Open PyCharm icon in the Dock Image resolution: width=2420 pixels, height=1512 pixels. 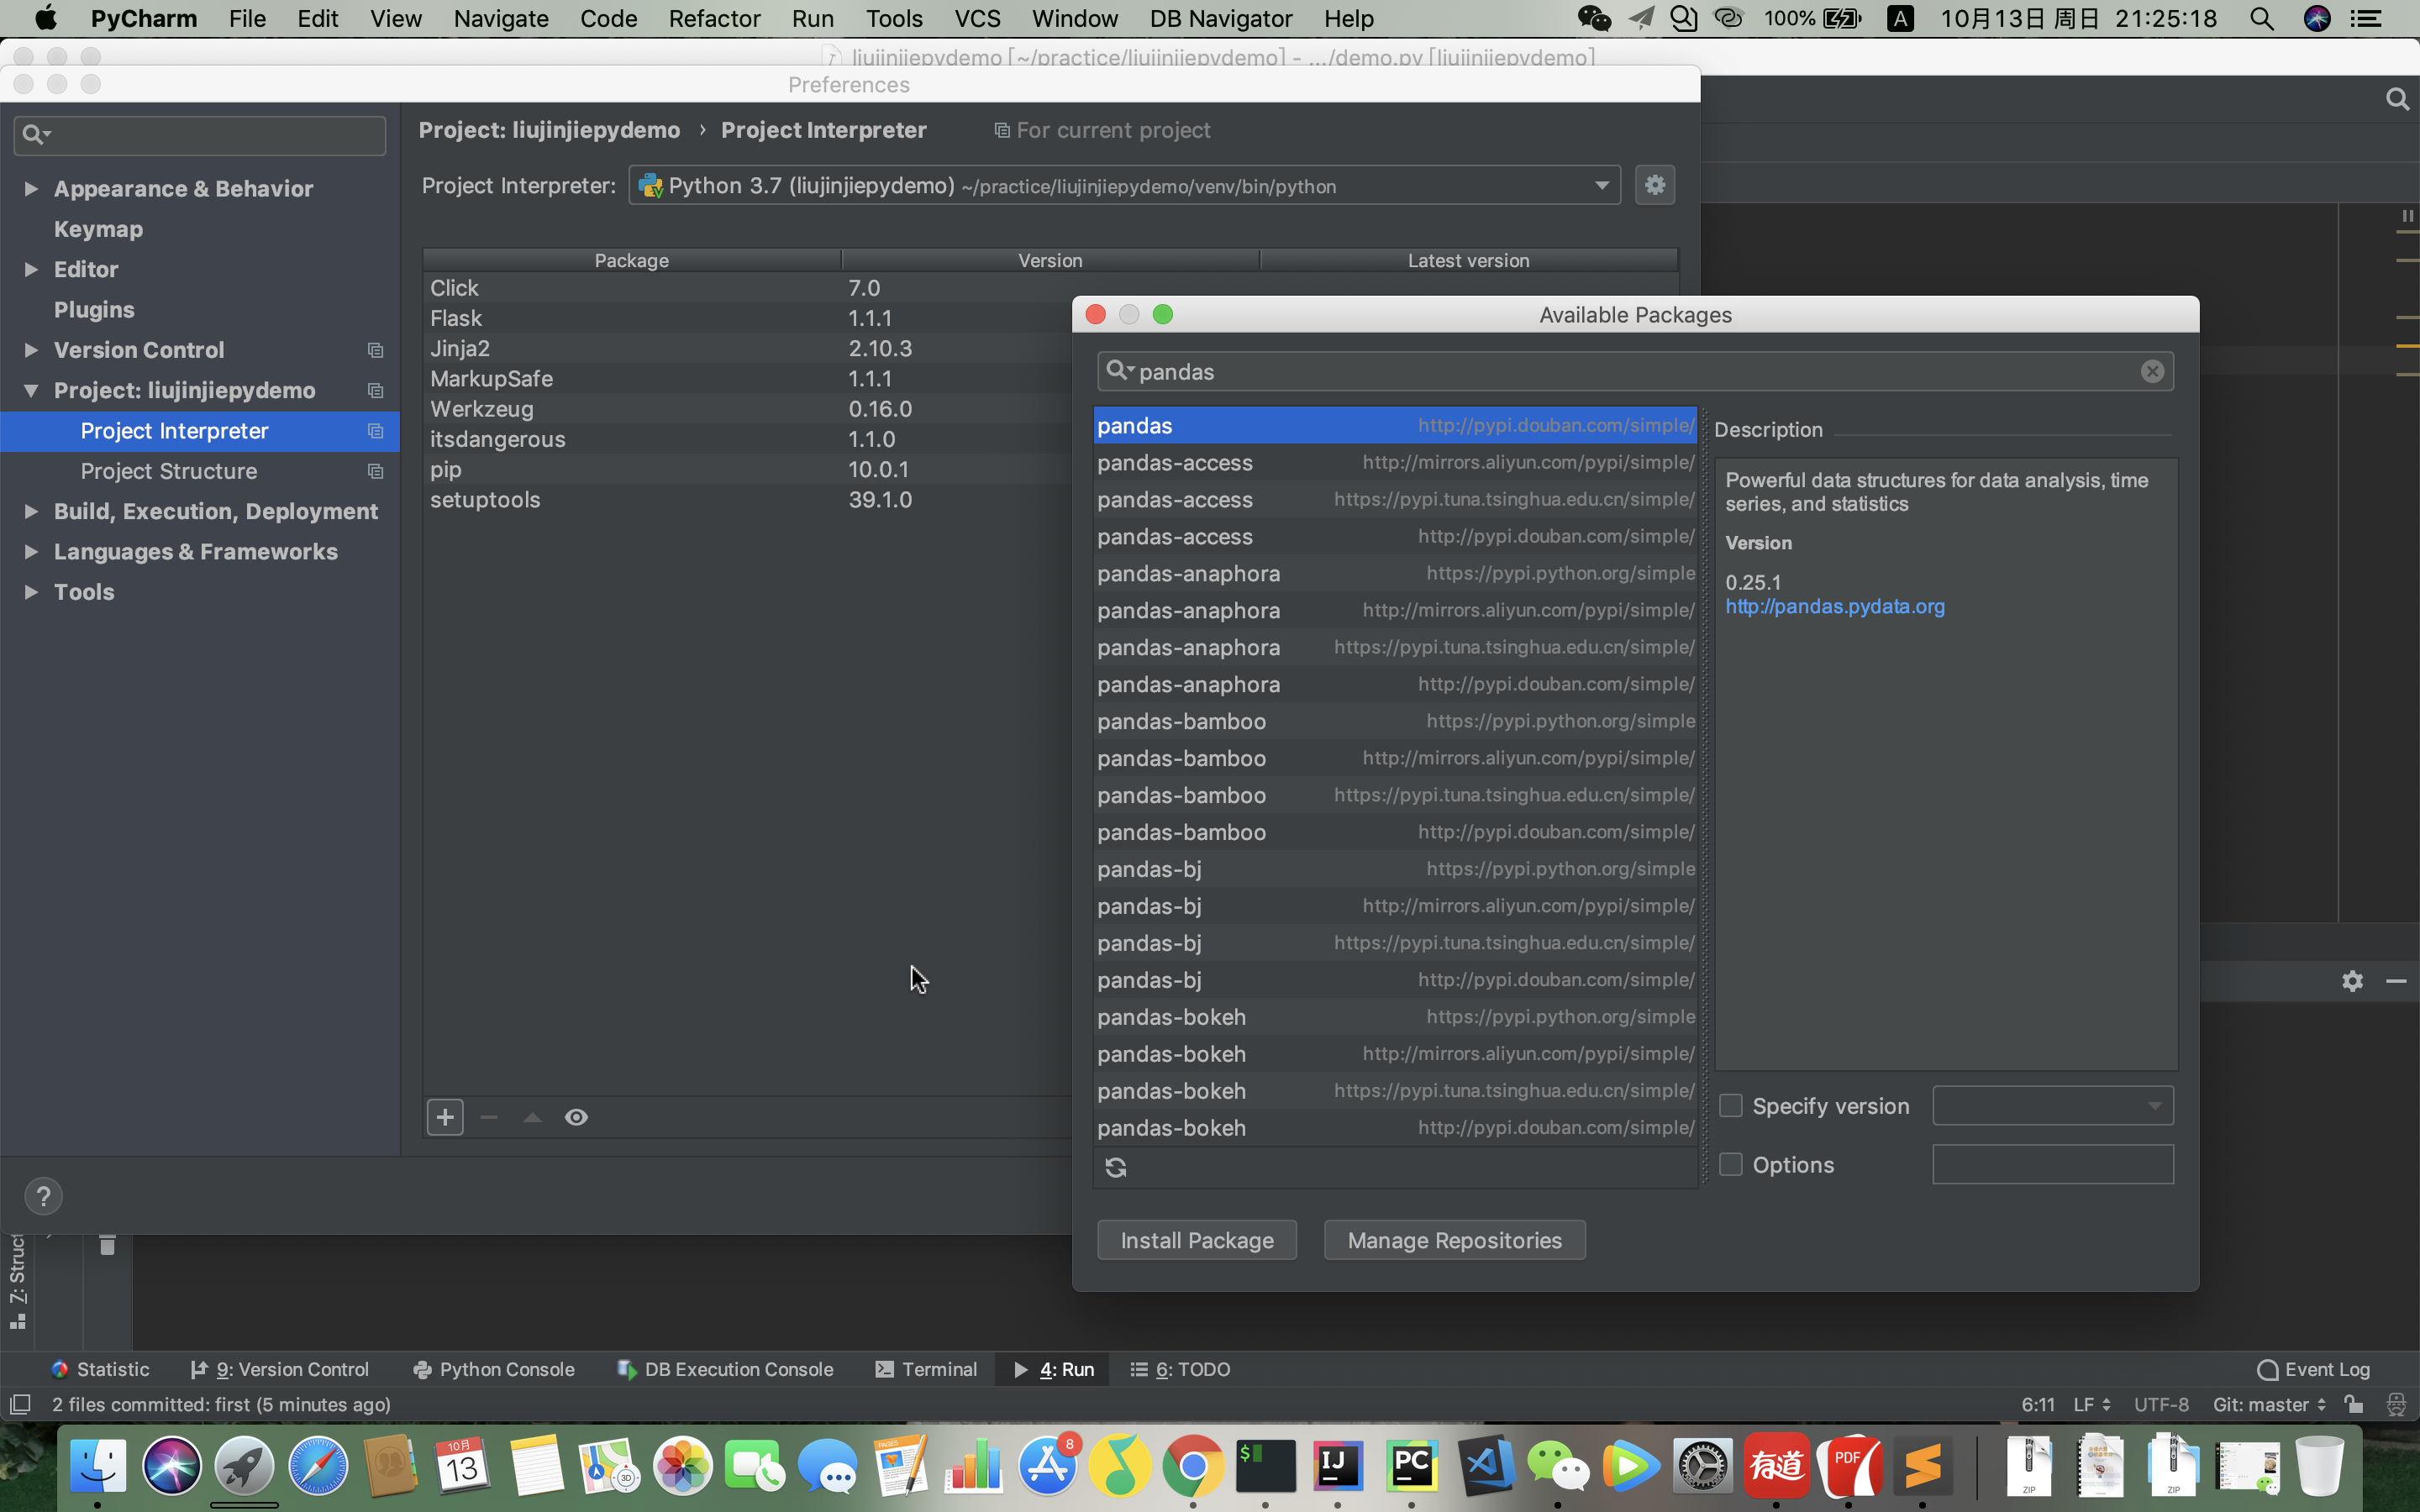pyautogui.click(x=1411, y=1466)
